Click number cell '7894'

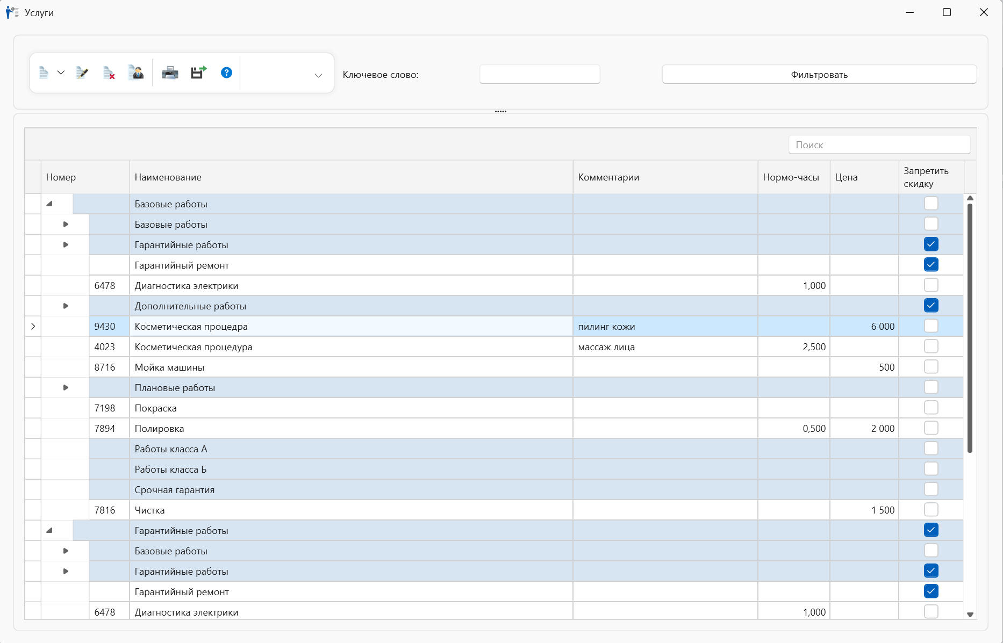pyautogui.click(x=110, y=428)
